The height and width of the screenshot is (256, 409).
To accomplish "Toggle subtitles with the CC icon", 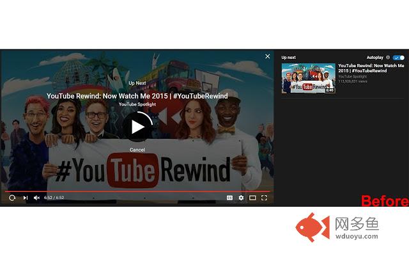I will point(229,198).
